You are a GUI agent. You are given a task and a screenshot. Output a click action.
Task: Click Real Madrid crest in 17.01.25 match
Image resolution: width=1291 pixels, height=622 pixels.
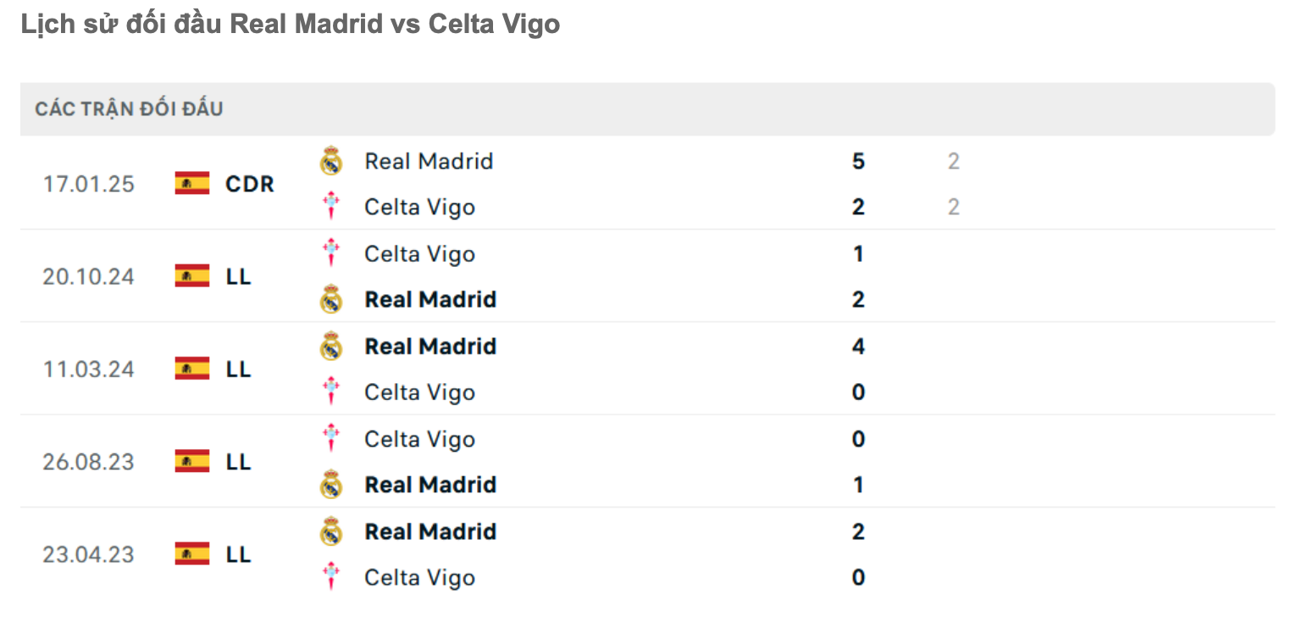(x=331, y=161)
